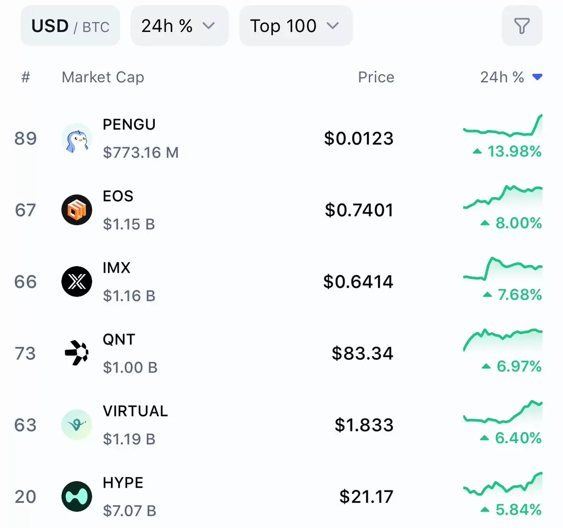Expand the 24h % dropdown
Screen dimensions: 563x528
coord(179,26)
